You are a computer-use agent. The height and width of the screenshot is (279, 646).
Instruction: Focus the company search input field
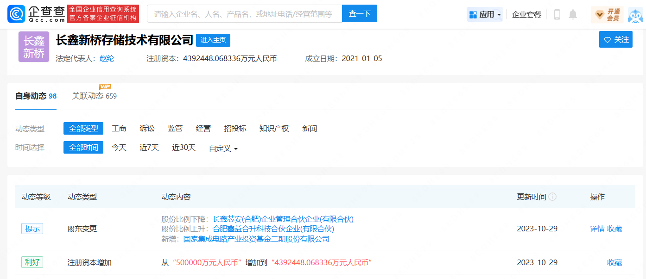tap(244, 13)
